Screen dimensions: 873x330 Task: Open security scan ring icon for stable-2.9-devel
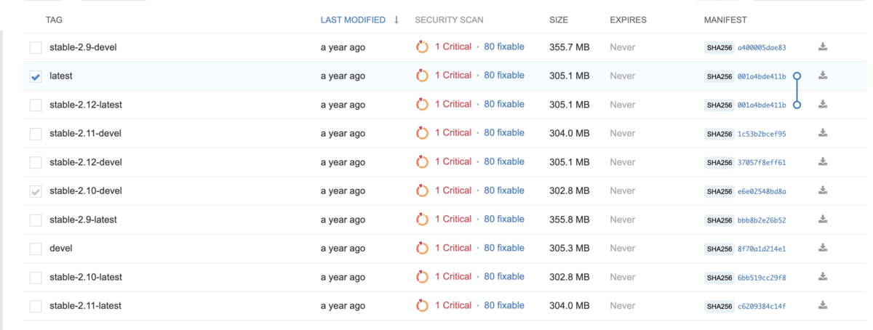coord(422,47)
